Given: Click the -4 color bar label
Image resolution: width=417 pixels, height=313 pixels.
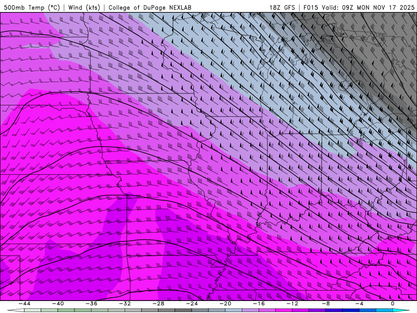Looking at the screenshot, I should tap(360, 304).
